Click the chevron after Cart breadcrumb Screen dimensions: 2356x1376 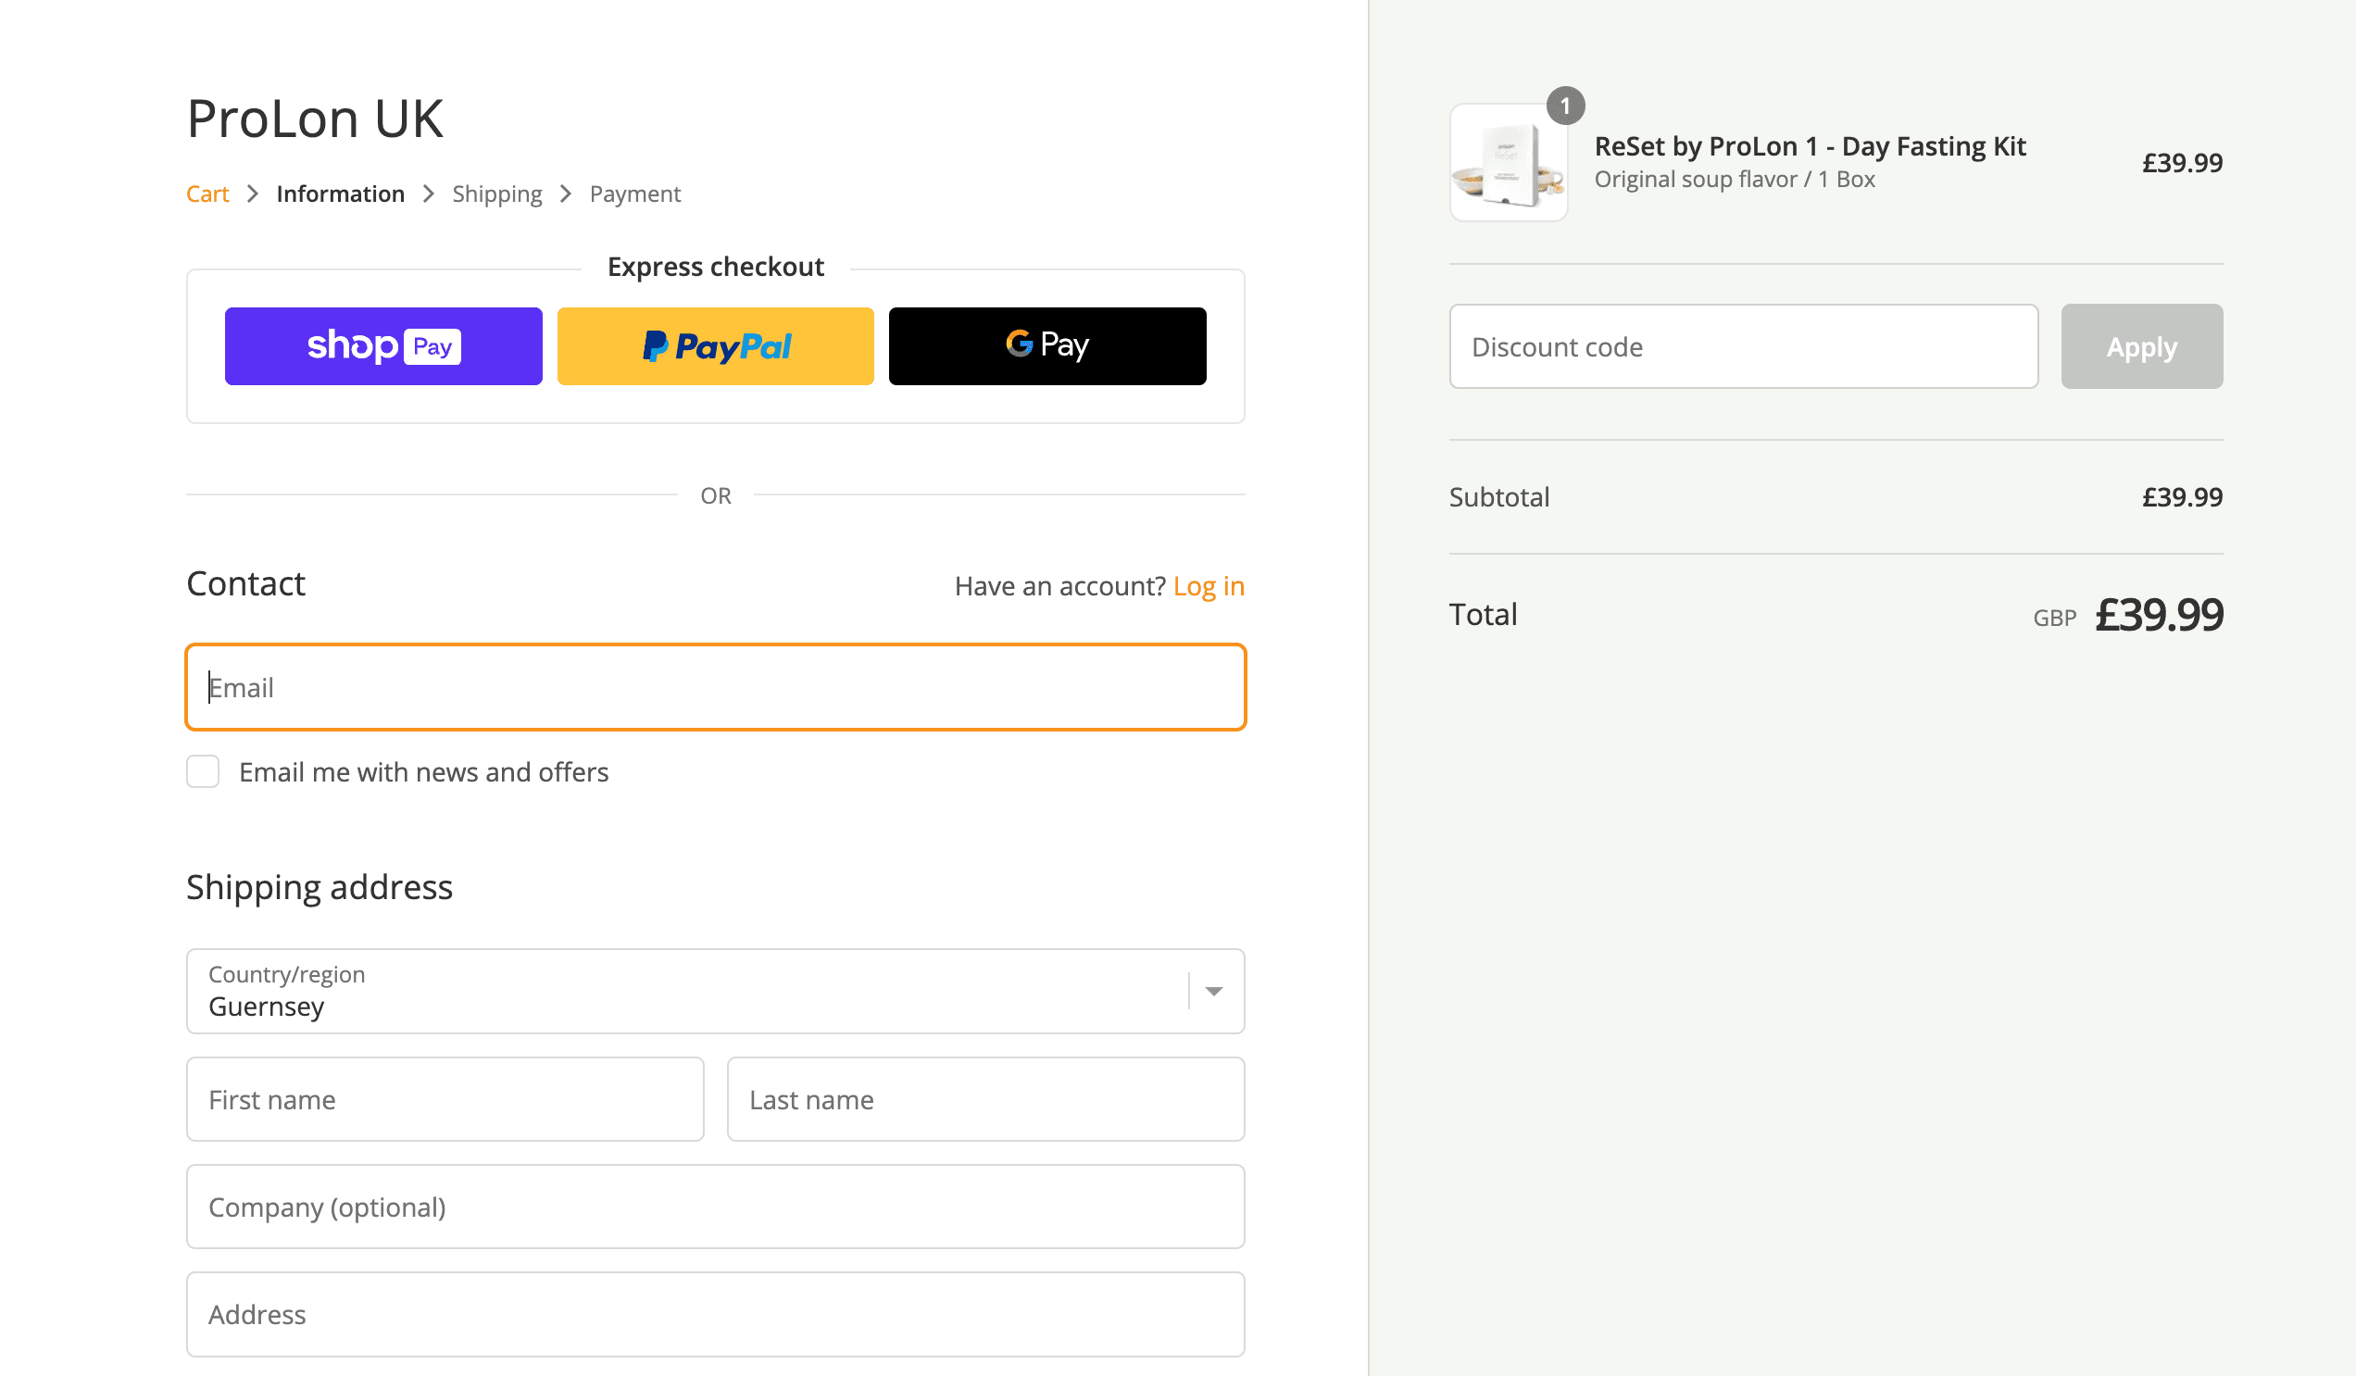pos(253,194)
